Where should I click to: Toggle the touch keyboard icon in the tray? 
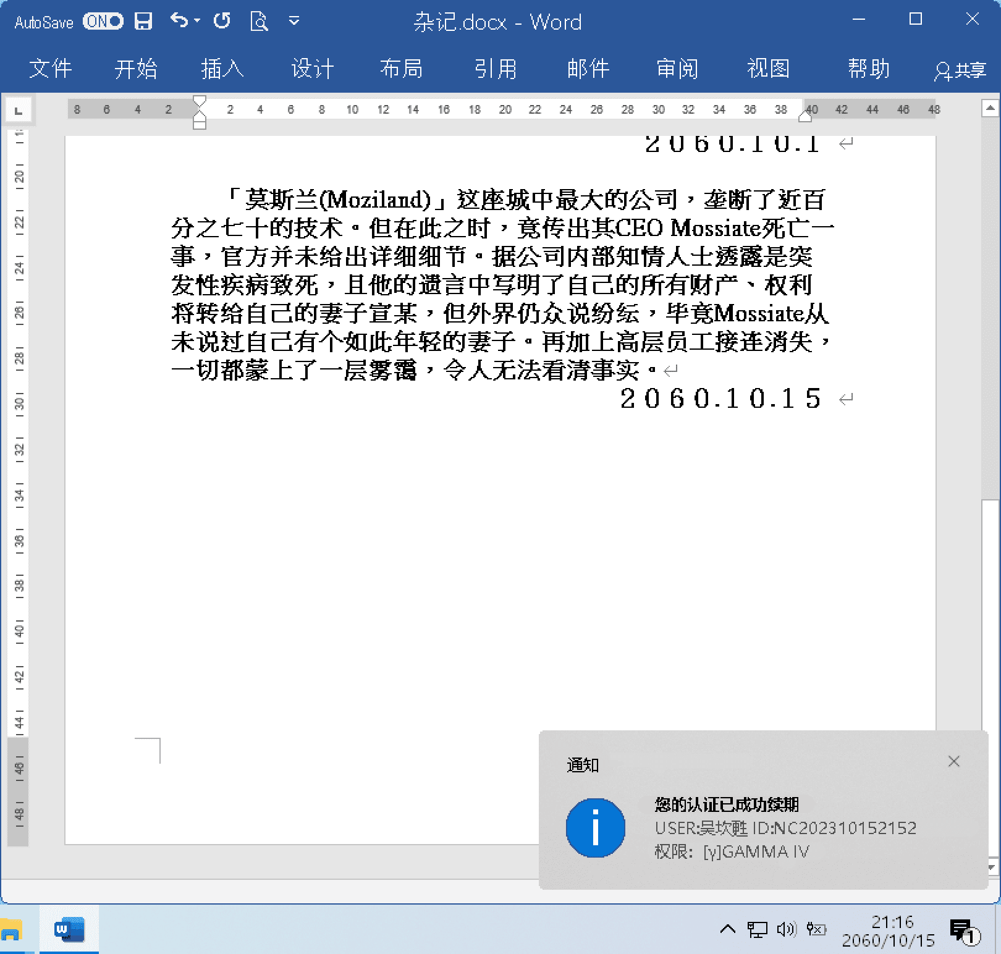817,929
